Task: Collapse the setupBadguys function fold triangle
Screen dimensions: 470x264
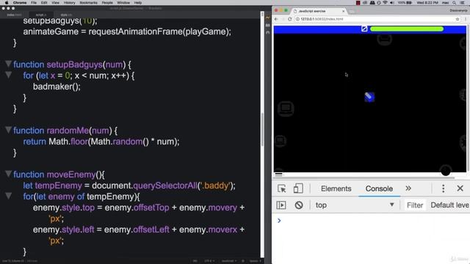Action: click(x=8, y=64)
